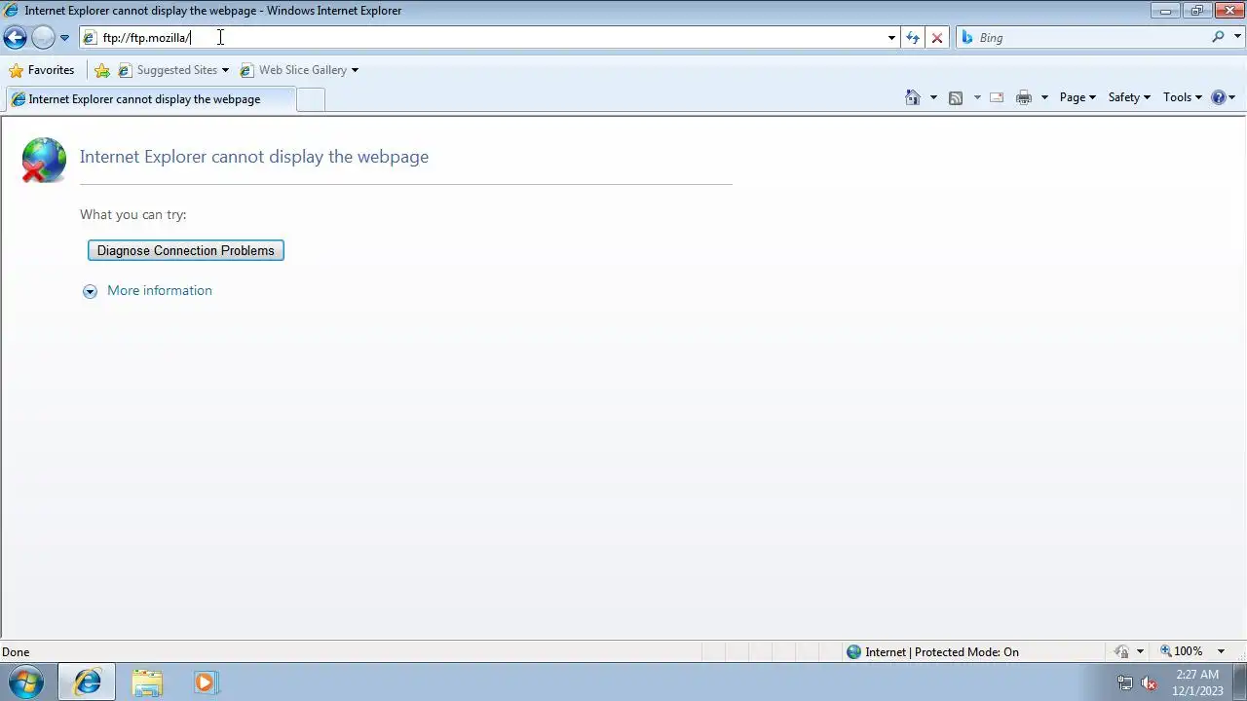Click the Internet Protected Mode status zone

(x=932, y=652)
